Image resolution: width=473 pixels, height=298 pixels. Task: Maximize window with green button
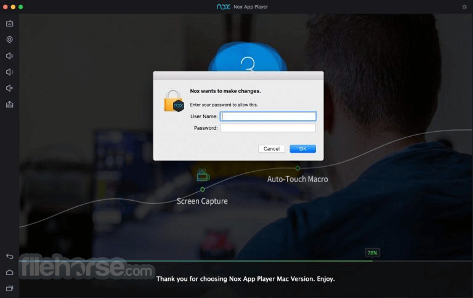(21, 7)
